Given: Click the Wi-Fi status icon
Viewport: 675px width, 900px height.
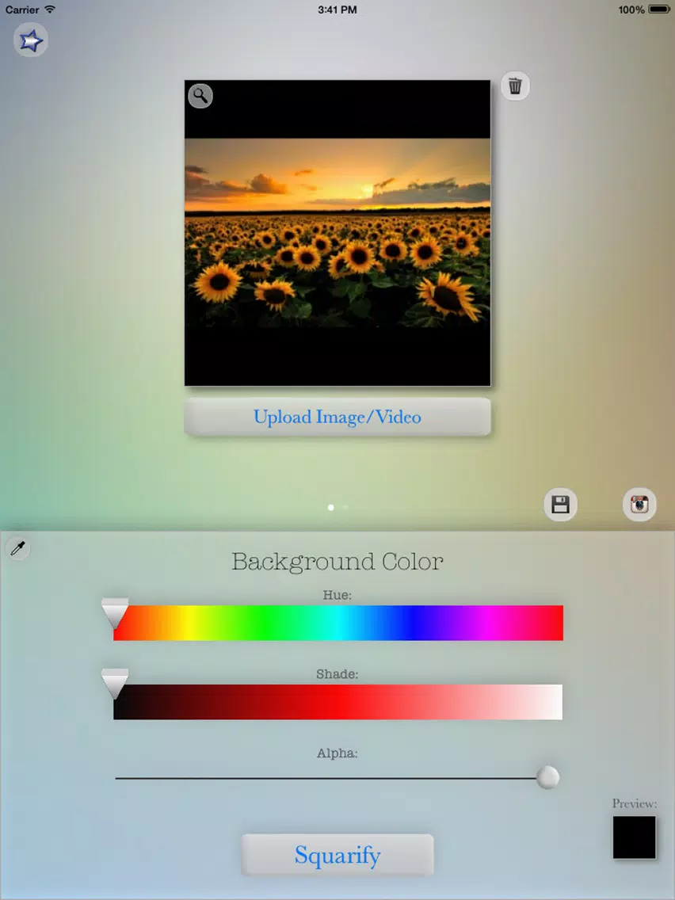Looking at the screenshot, I should 50,10.
